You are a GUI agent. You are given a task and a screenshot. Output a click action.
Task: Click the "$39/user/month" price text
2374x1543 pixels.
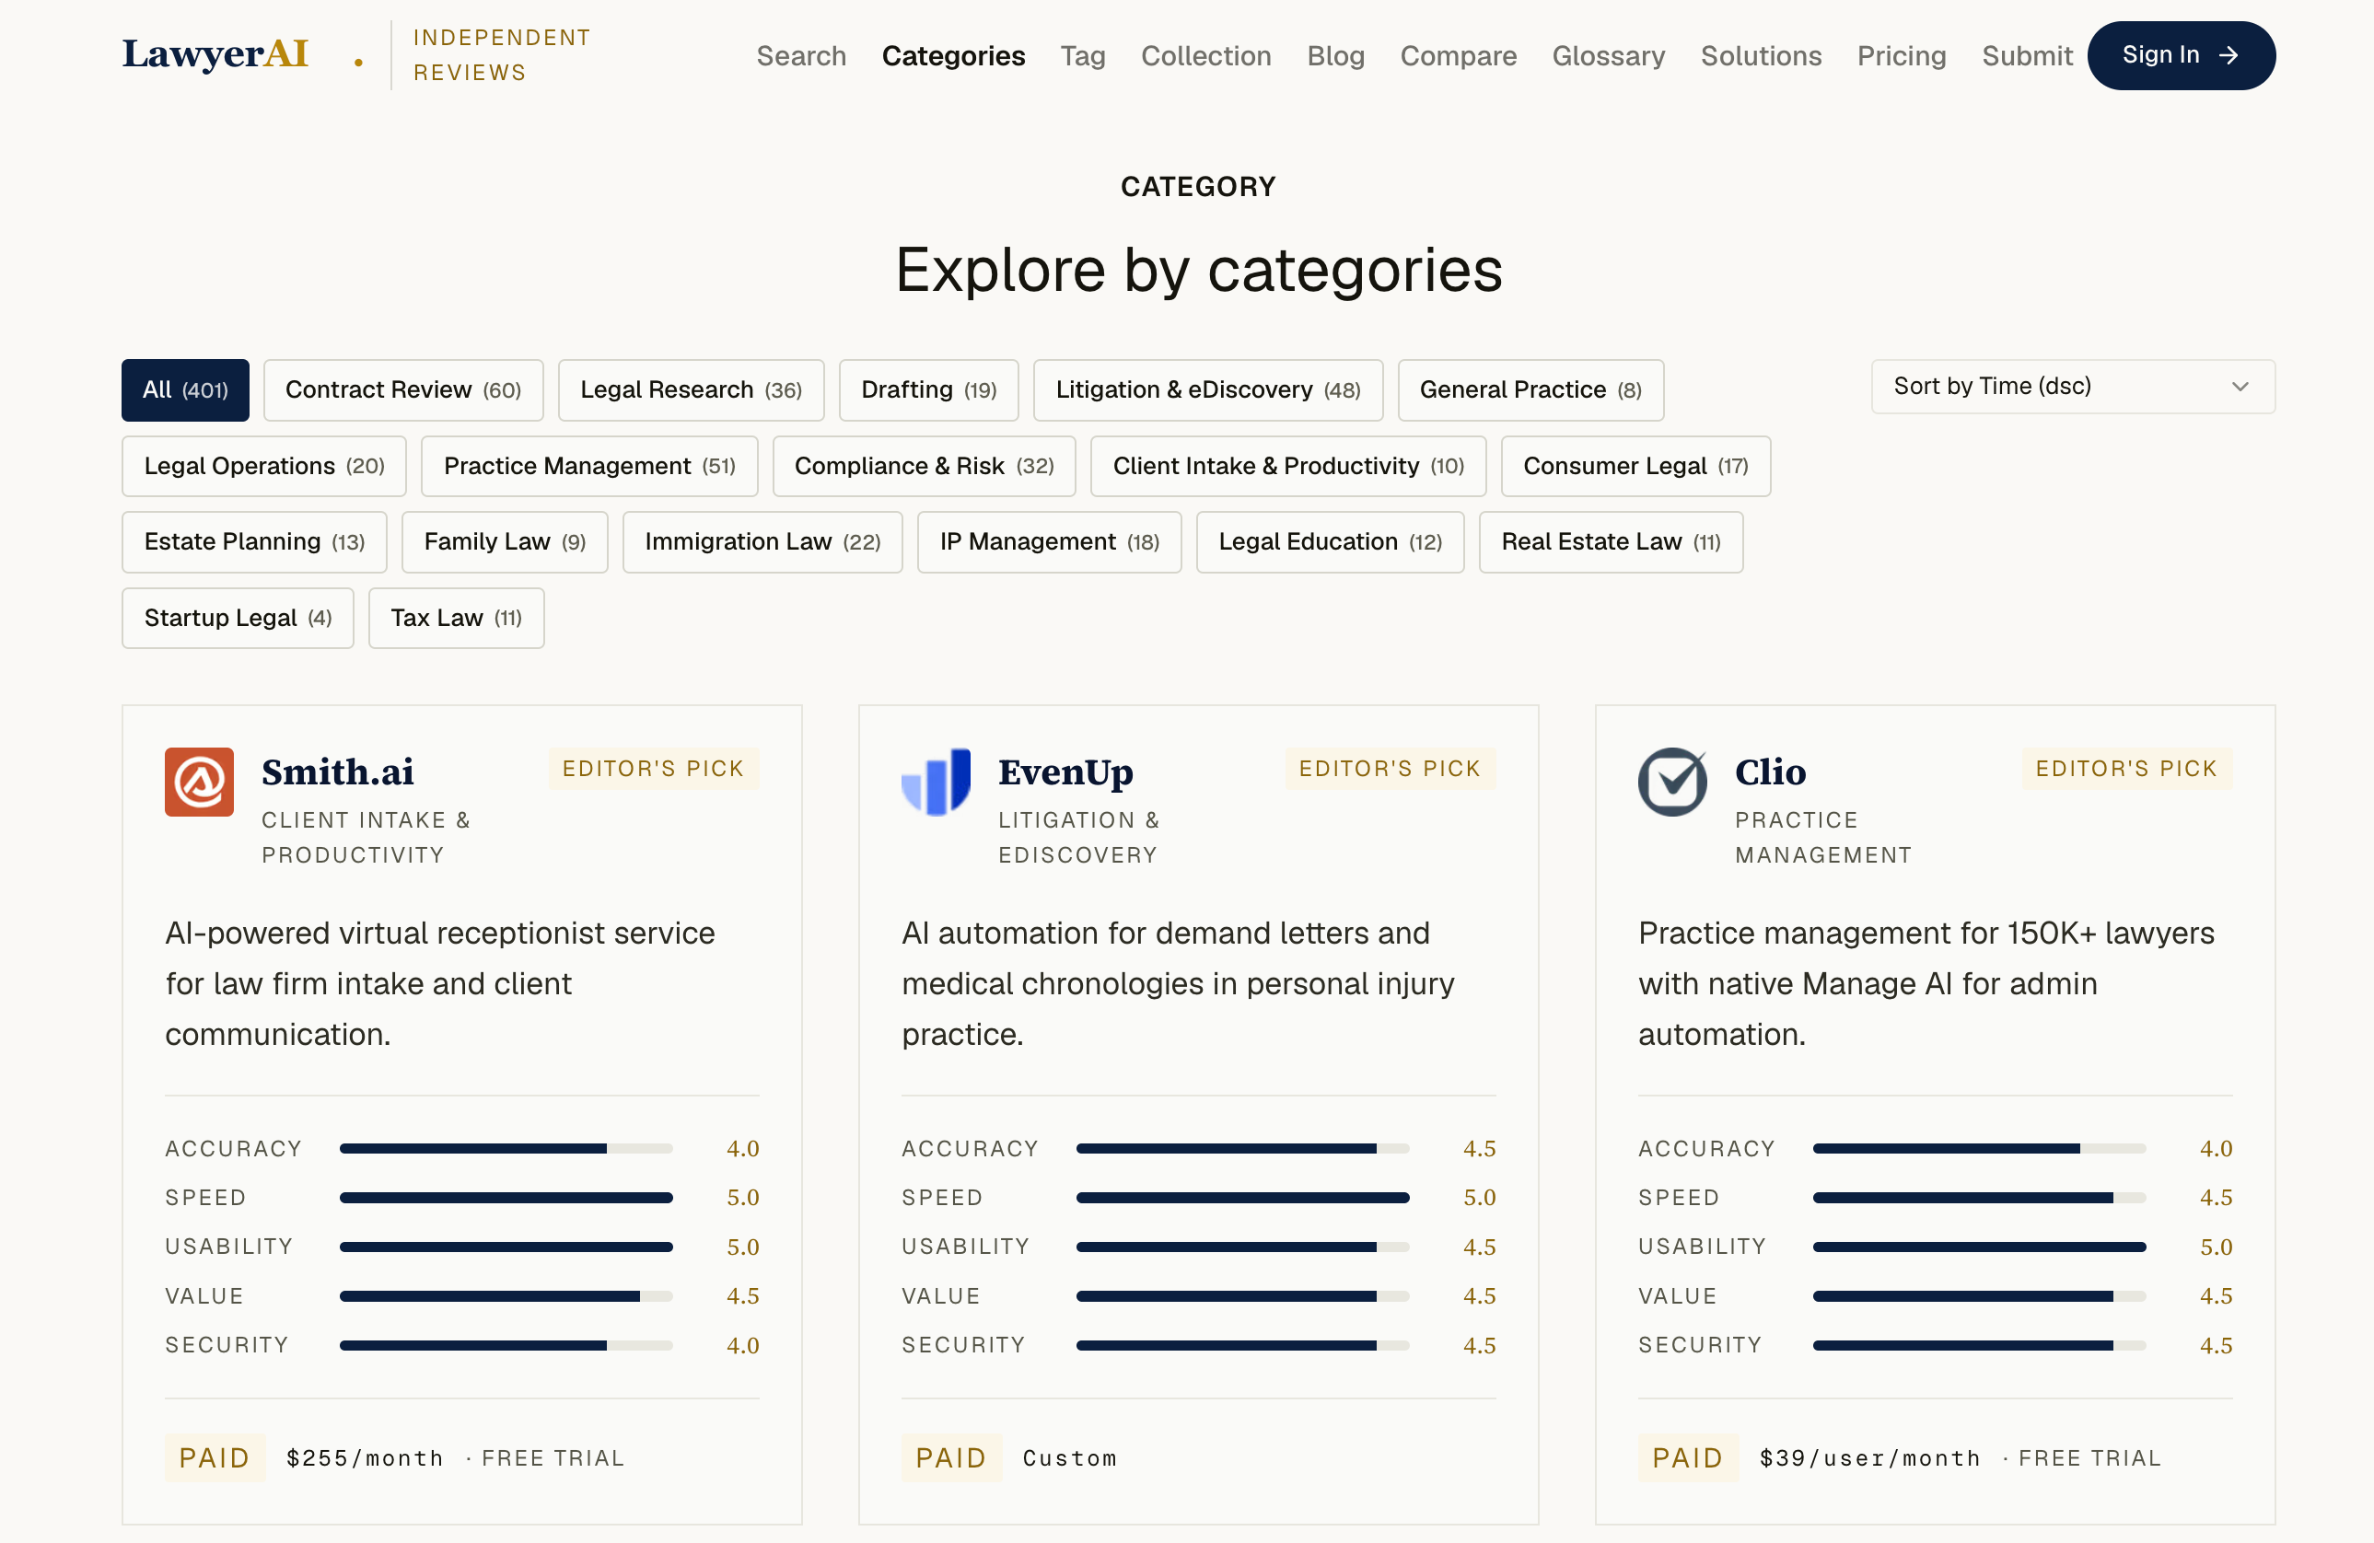[x=1870, y=1458]
